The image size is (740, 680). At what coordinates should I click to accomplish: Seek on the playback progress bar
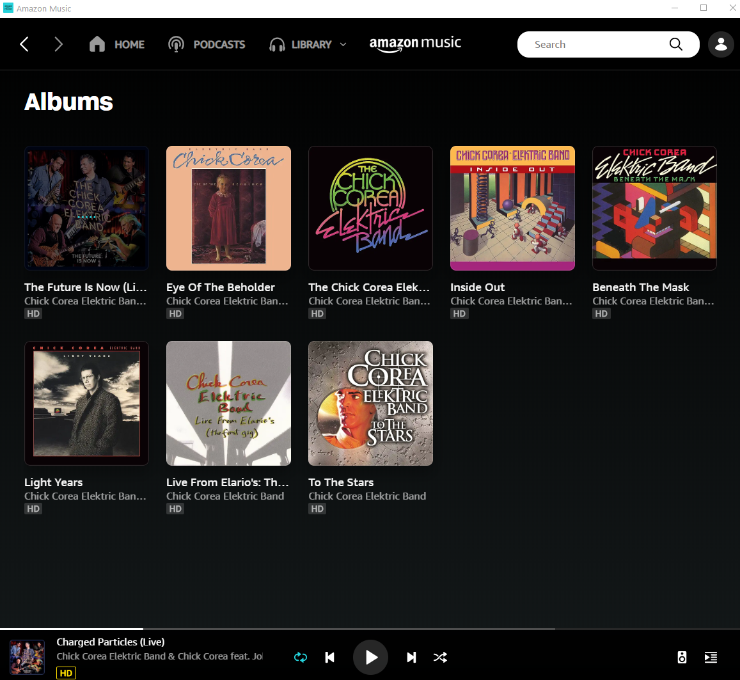pos(370,629)
